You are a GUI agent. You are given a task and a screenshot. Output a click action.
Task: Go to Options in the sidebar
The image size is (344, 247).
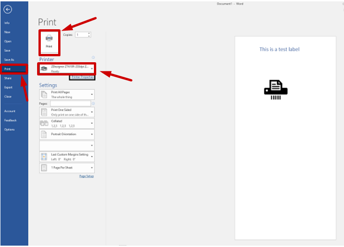tap(10, 129)
